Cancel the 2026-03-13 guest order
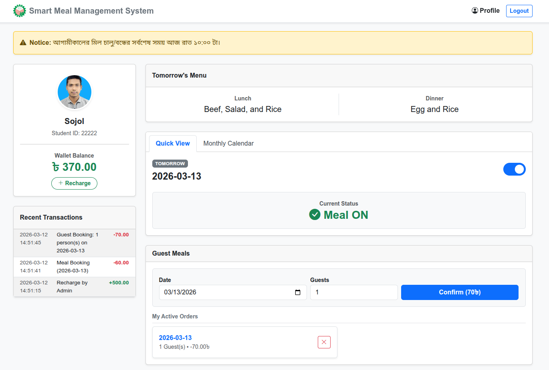Viewport: 549px width, 370px height. 324,342
